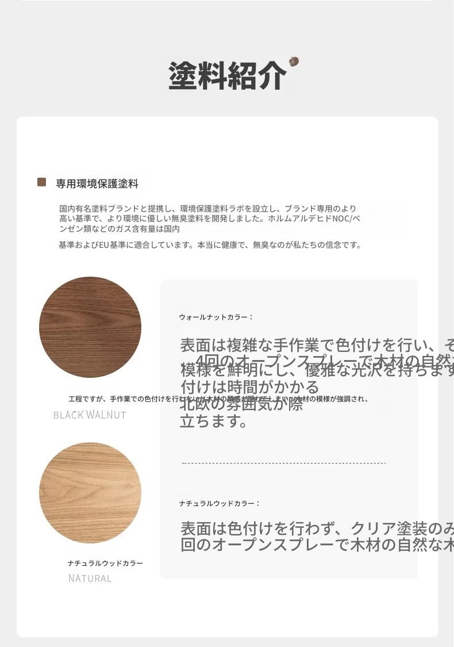Viewport: 454px width, 647px height.
Task: Click the large text 表面は複雑な手作業で色付け
Action: coord(317,345)
